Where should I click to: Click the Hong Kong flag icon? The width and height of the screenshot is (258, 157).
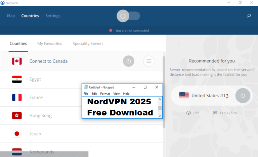17,115
